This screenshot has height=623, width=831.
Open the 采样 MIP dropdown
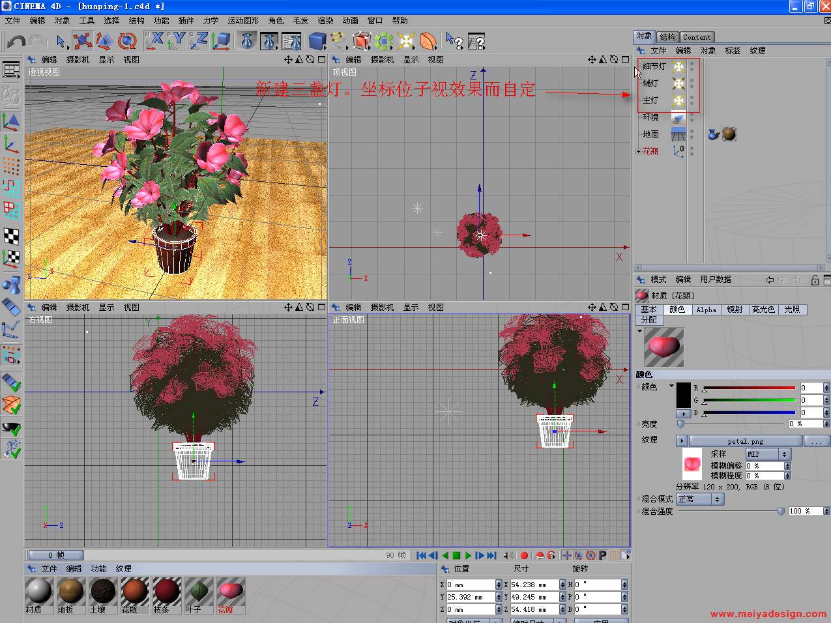pyautogui.click(x=768, y=454)
